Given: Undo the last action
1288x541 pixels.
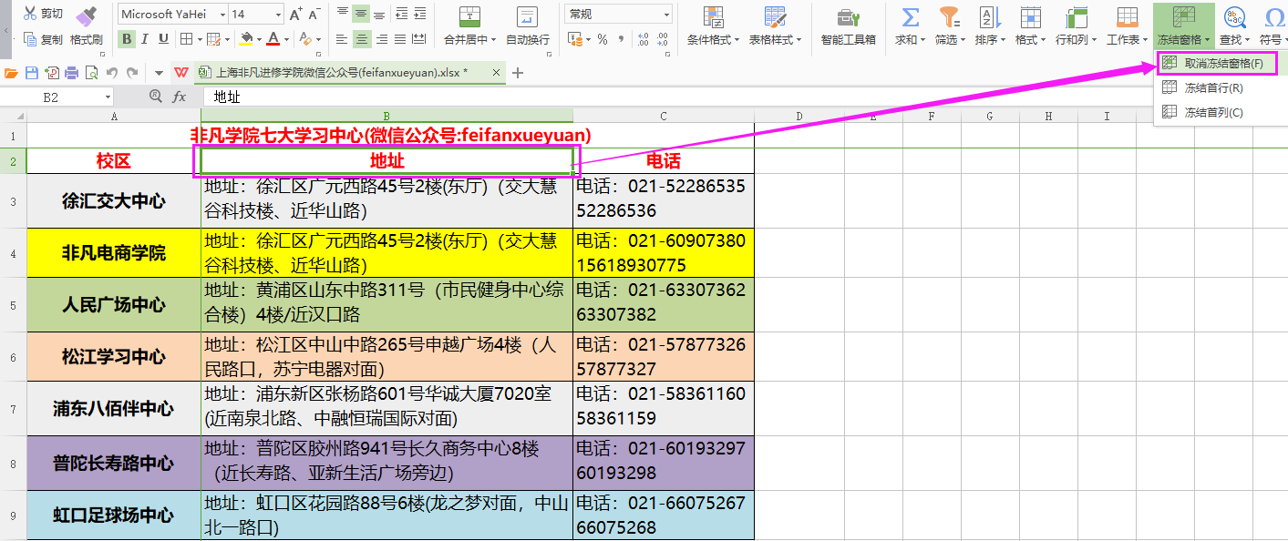Looking at the screenshot, I should coord(111,73).
